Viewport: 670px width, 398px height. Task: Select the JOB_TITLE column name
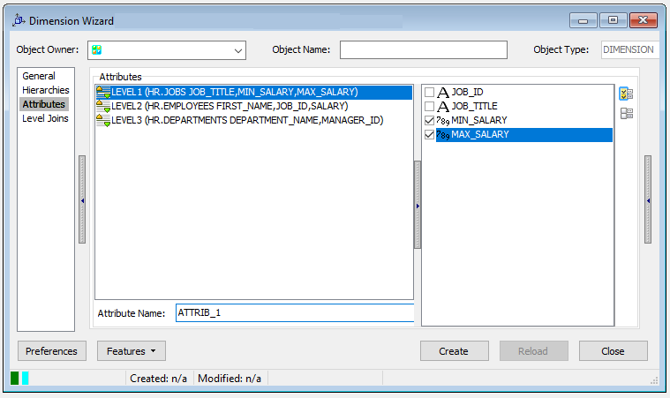[x=475, y=106]
